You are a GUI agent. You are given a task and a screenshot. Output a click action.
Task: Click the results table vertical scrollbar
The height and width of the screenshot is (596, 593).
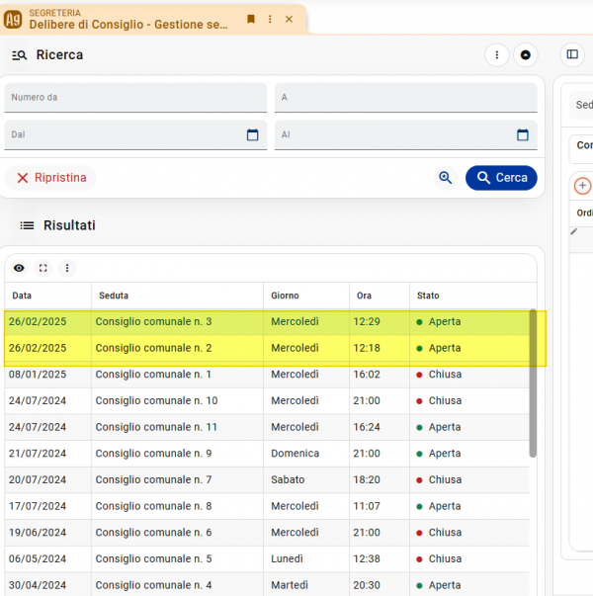click(x=533, y=383)
